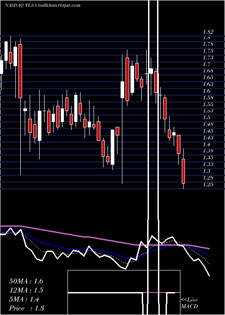Click the 1.48 price axis label
Viewport: 225px width, 315px height.
click(208, 124)
